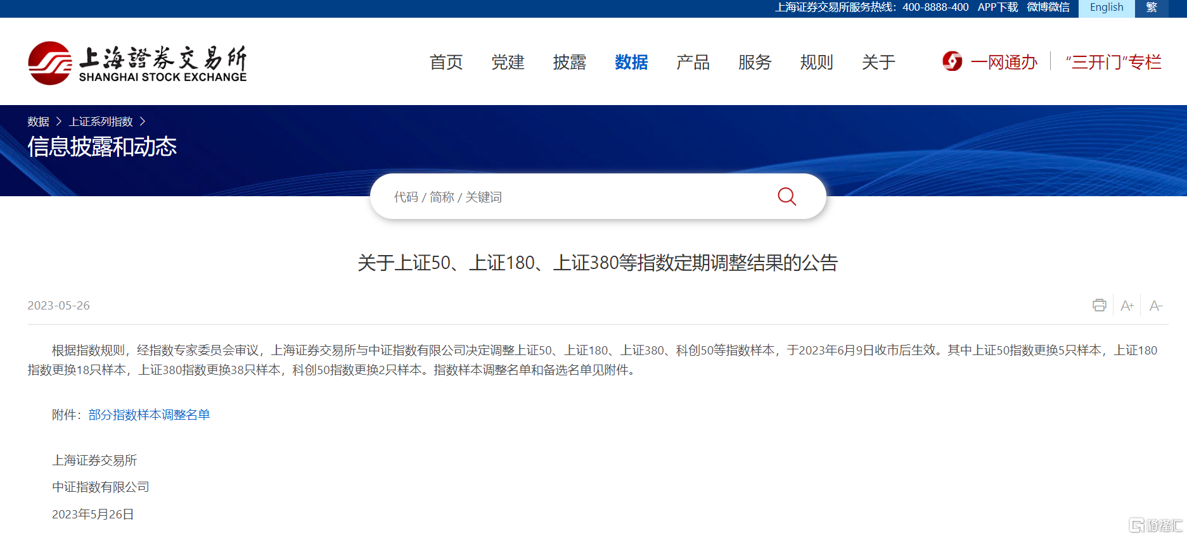Click the 微博微信 link in top bar
Screen dimensions: 1187x538
pos(1048,8)
